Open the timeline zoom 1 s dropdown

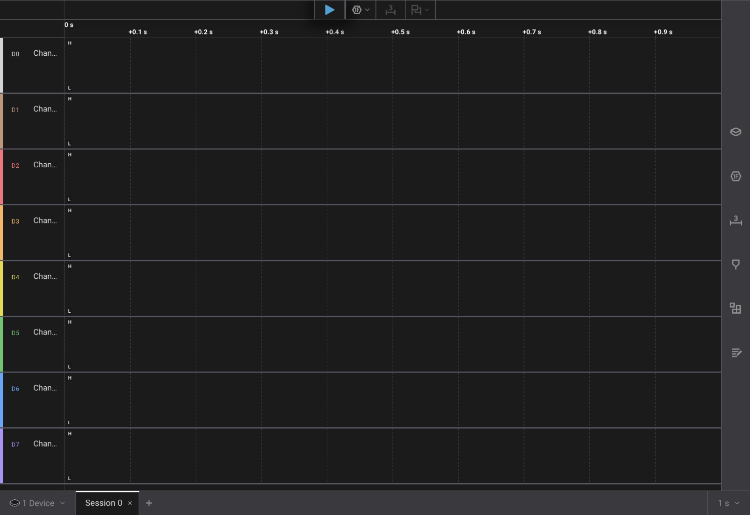click(x=728, y=503)
